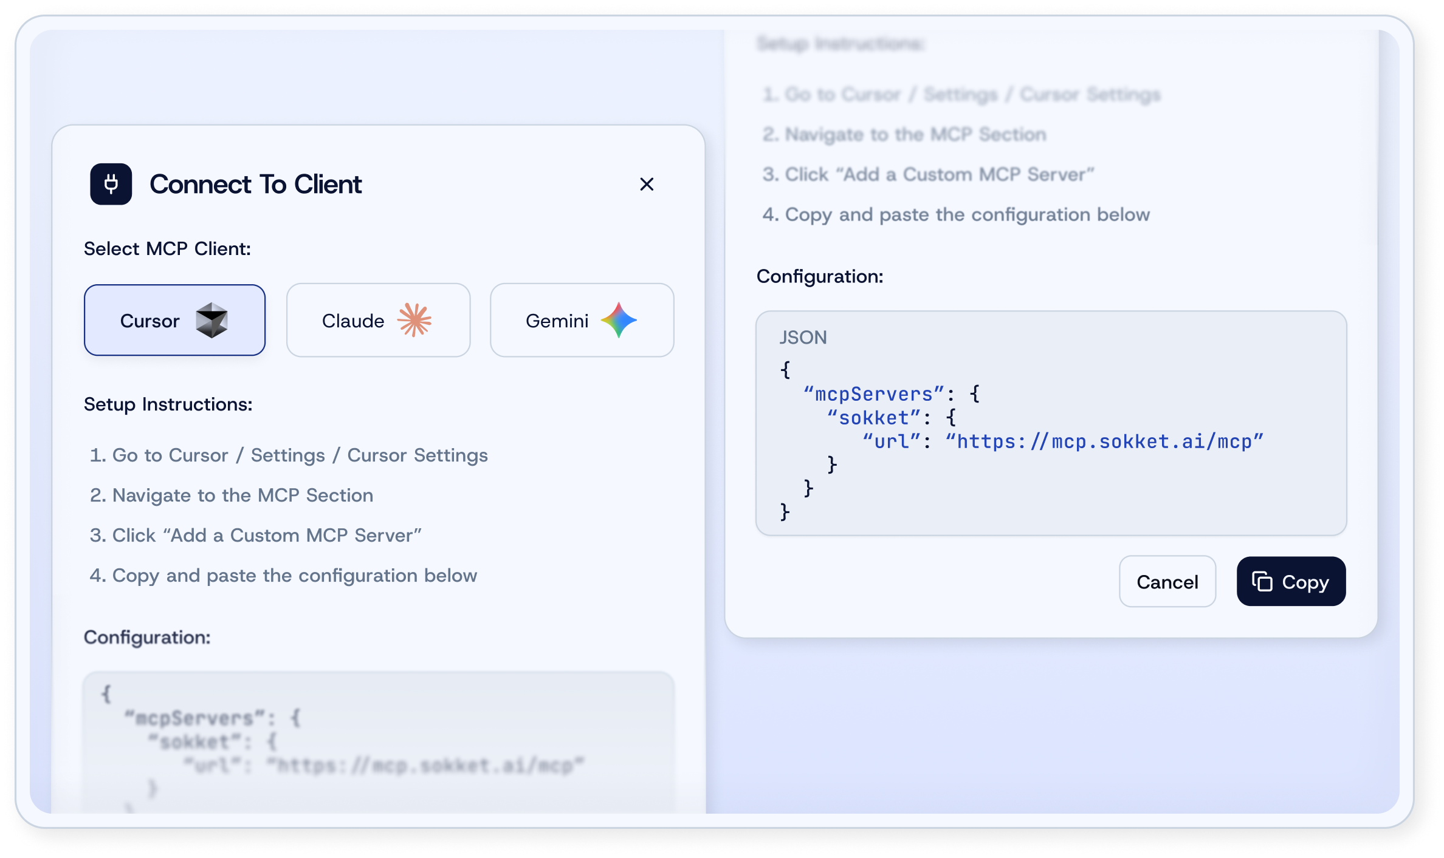Click the Cursor cube logo
Viewport: 1444px width, 858px height.
(x=211, y=320)
